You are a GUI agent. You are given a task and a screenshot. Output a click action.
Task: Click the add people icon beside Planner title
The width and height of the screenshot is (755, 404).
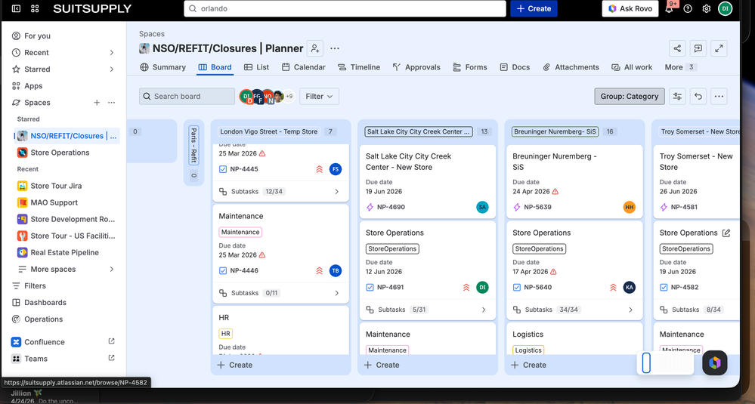coord(315,48)
